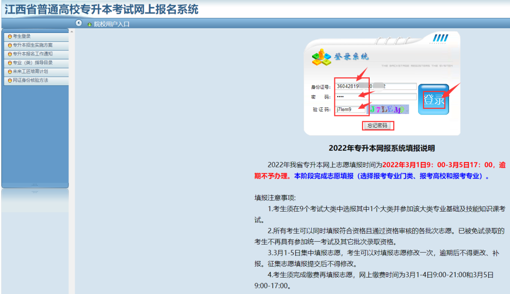Image resolution: width=510 pixels, height=294 pixels.
Task: Click the icon beside 未来工匠培育计划
Action: coord(10,72)
